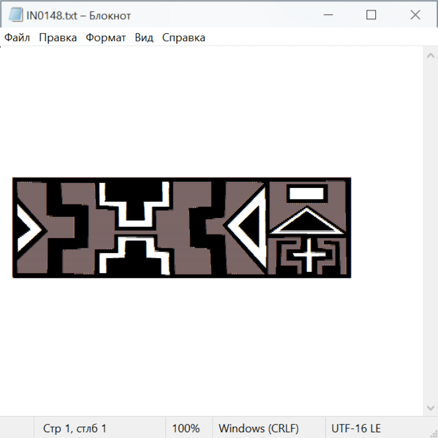Screen dimensions: 438x438
Task: Click the UTF-16 LE encoding indicator
Action: tap(356, 428)
